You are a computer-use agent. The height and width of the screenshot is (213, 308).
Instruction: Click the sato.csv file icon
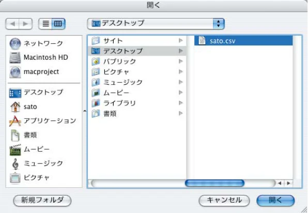point(202,41)
